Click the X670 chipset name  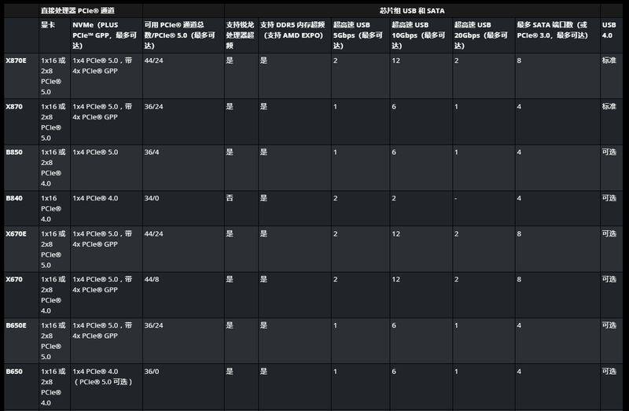14,280
